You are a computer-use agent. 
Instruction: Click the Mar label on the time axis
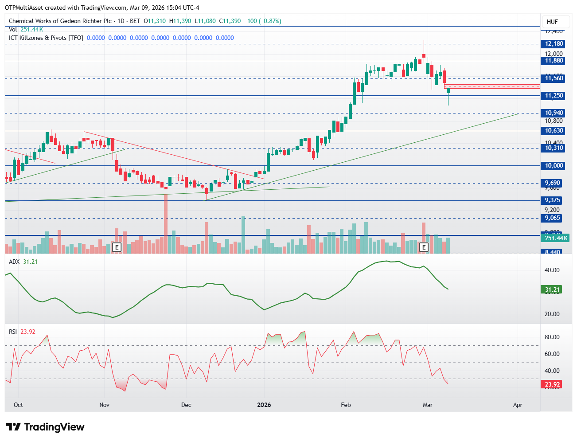click(427, 405)
